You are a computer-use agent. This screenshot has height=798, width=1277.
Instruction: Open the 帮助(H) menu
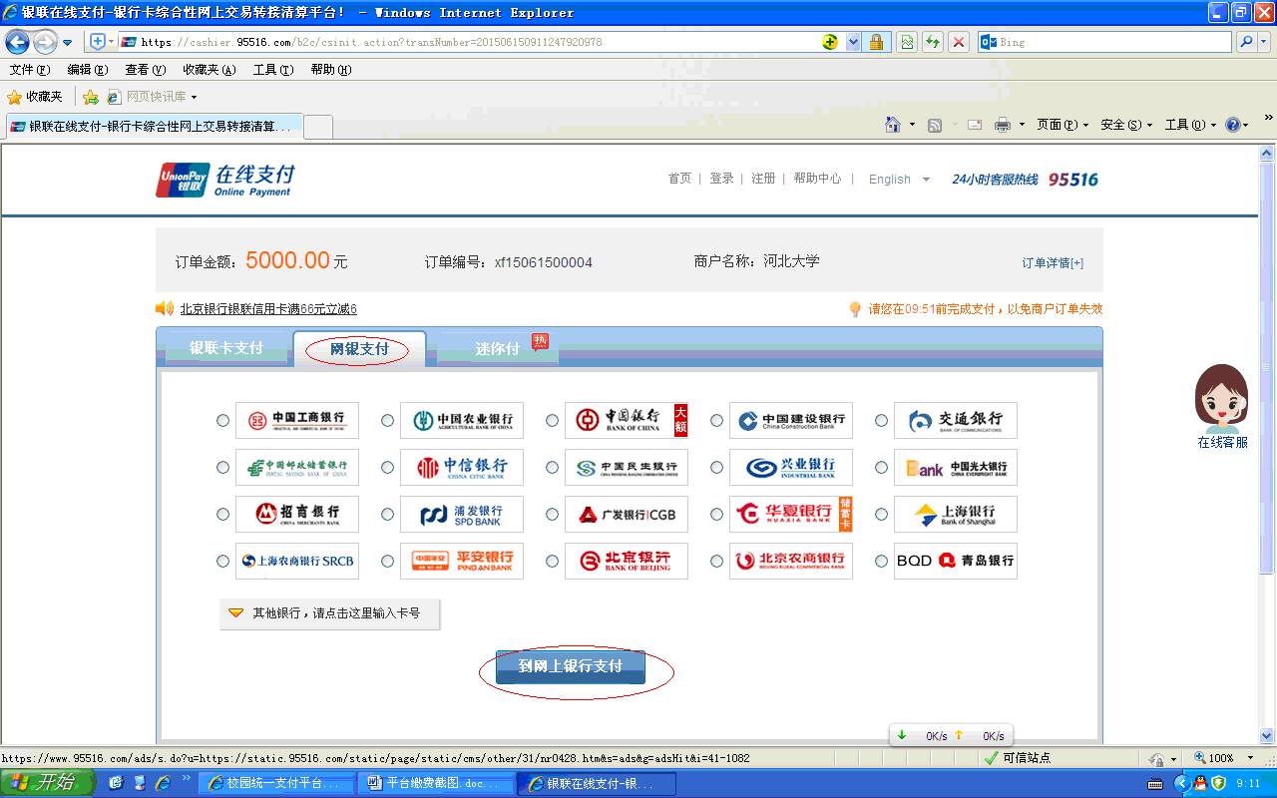331,70
